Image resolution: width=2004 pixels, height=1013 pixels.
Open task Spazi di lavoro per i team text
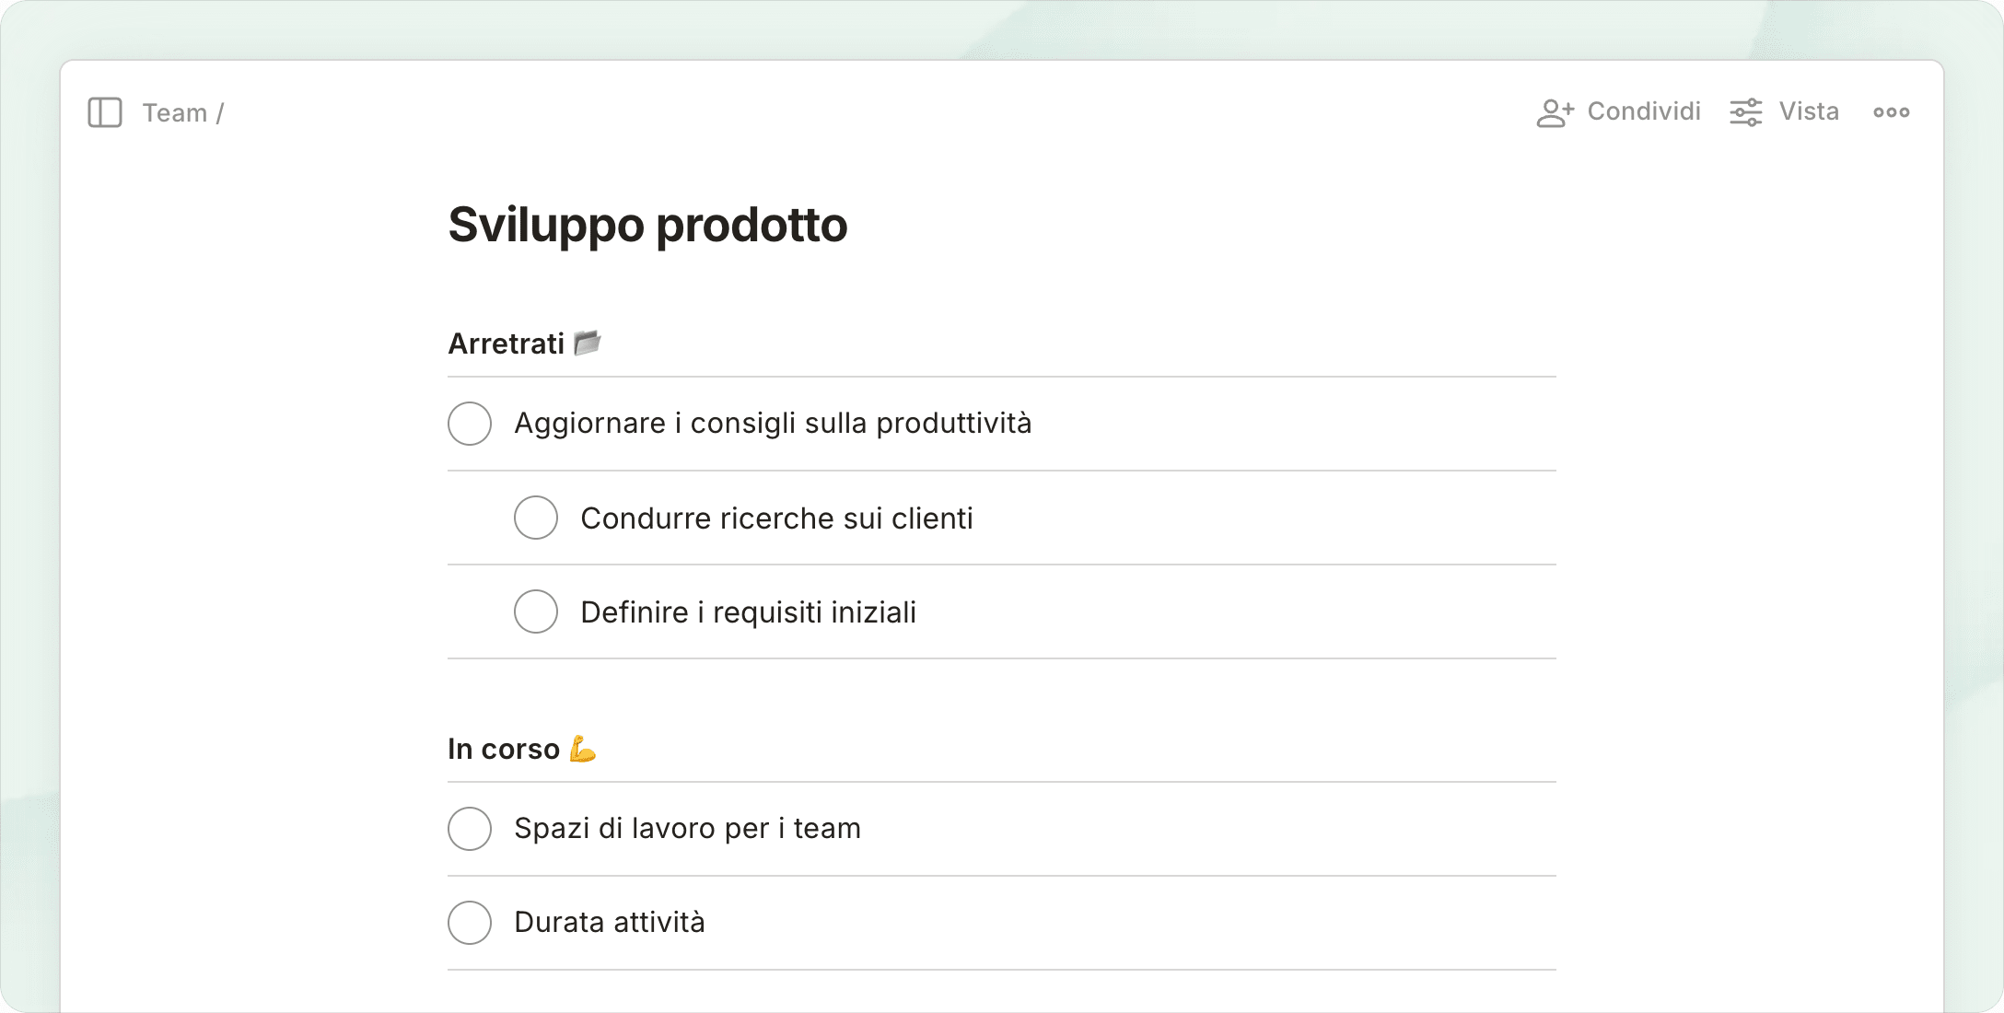(x=687, y=829)
